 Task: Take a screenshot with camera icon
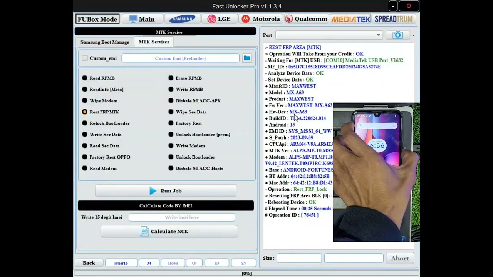pos(397,35)
